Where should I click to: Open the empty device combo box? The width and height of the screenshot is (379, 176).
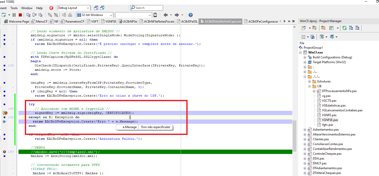point(133,15)
